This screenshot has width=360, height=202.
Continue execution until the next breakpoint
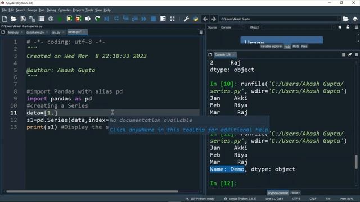144,19
